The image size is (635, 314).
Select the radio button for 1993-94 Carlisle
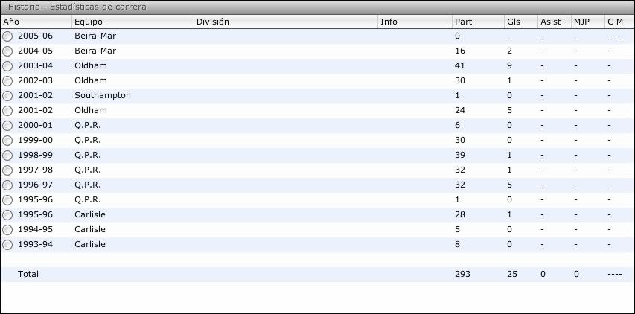click(x=7, y=245)
